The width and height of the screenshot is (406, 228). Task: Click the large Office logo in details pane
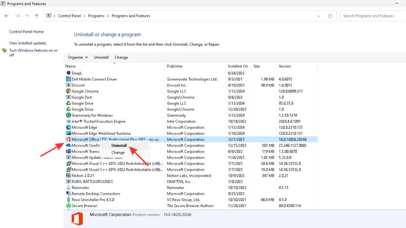[76, 219]
